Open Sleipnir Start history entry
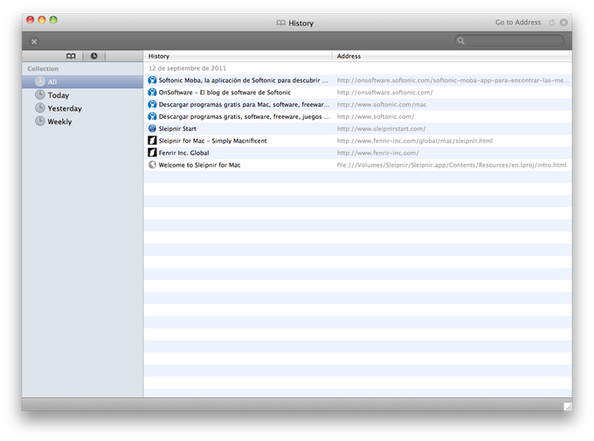The height and width of the screenshot is (441, 594). (x=357, y=129)
